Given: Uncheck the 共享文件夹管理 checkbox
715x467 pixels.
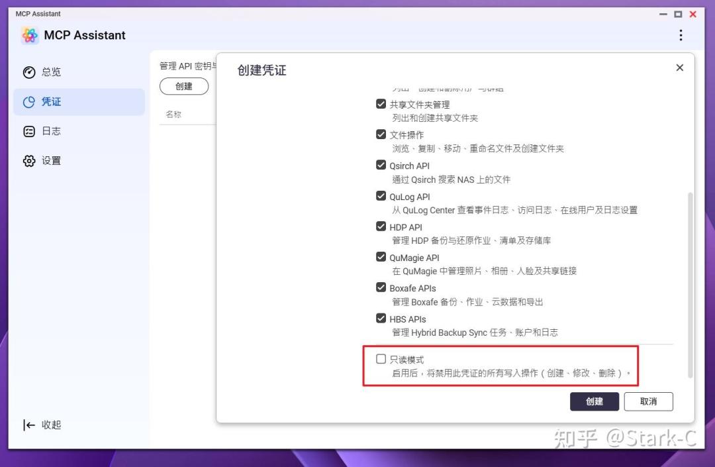Looking at the screenshot, I should pos(381,104).
